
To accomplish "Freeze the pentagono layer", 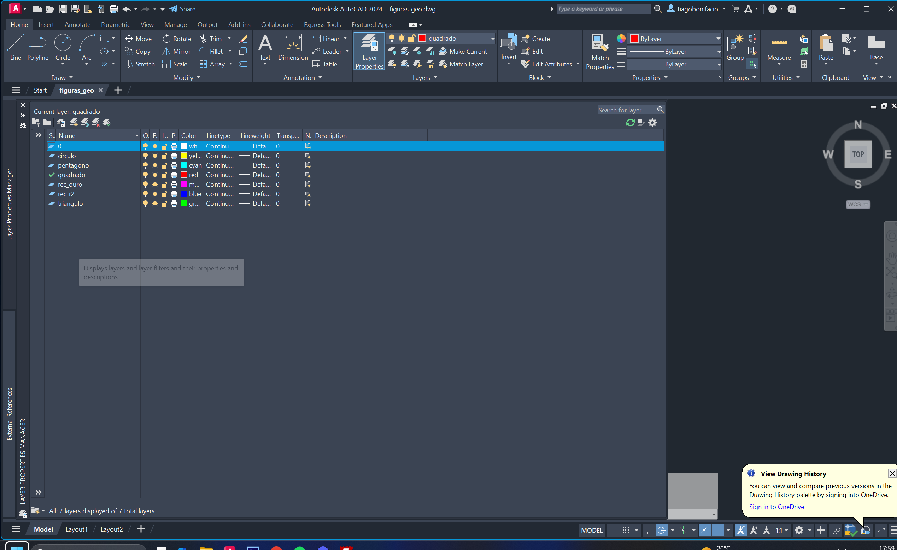I will pos(155,165).
